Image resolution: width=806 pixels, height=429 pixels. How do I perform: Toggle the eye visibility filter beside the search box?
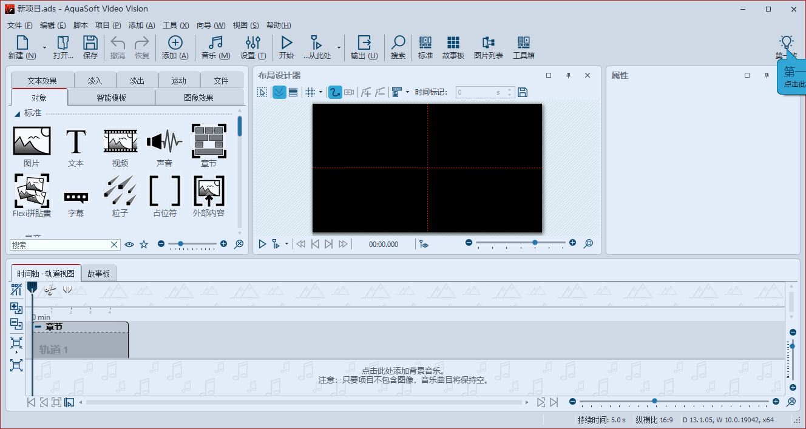[129, 244]
